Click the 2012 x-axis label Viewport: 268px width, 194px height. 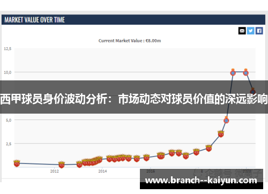(55, 171)
